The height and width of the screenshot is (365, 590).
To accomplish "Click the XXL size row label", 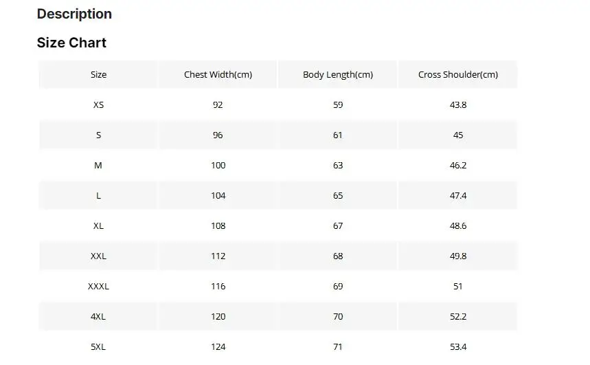I will click(98, 256).
